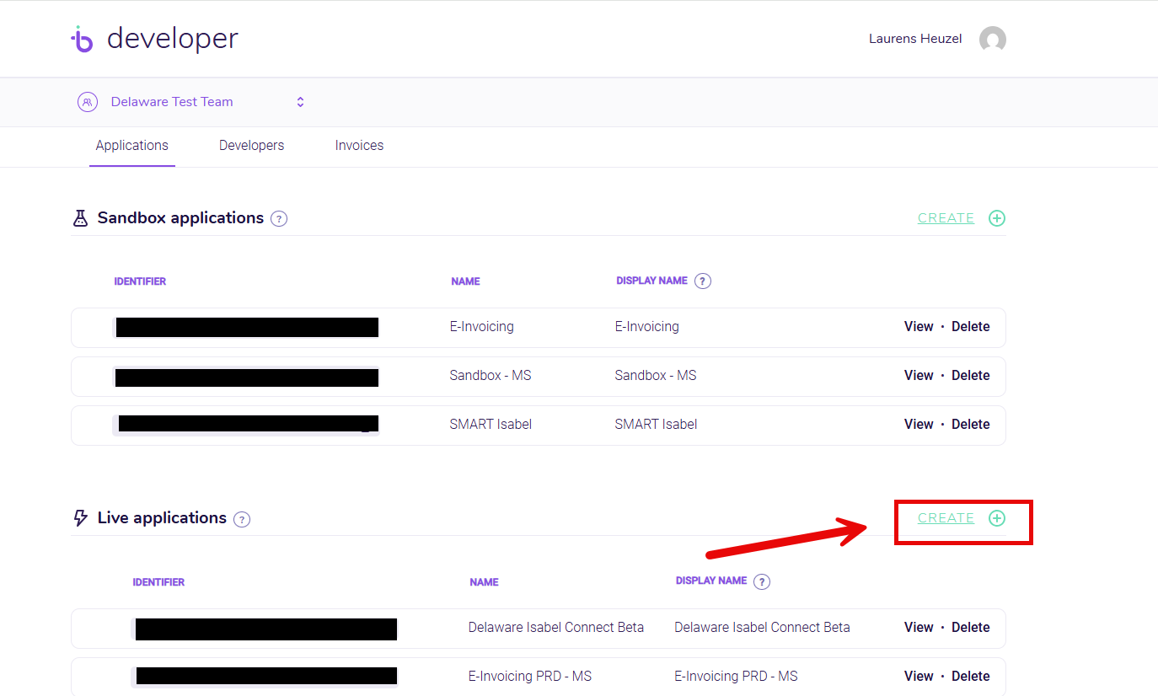Click the Sandbox NAME column header
Viewport: 1158px width, 696px height.
(465, 281)
